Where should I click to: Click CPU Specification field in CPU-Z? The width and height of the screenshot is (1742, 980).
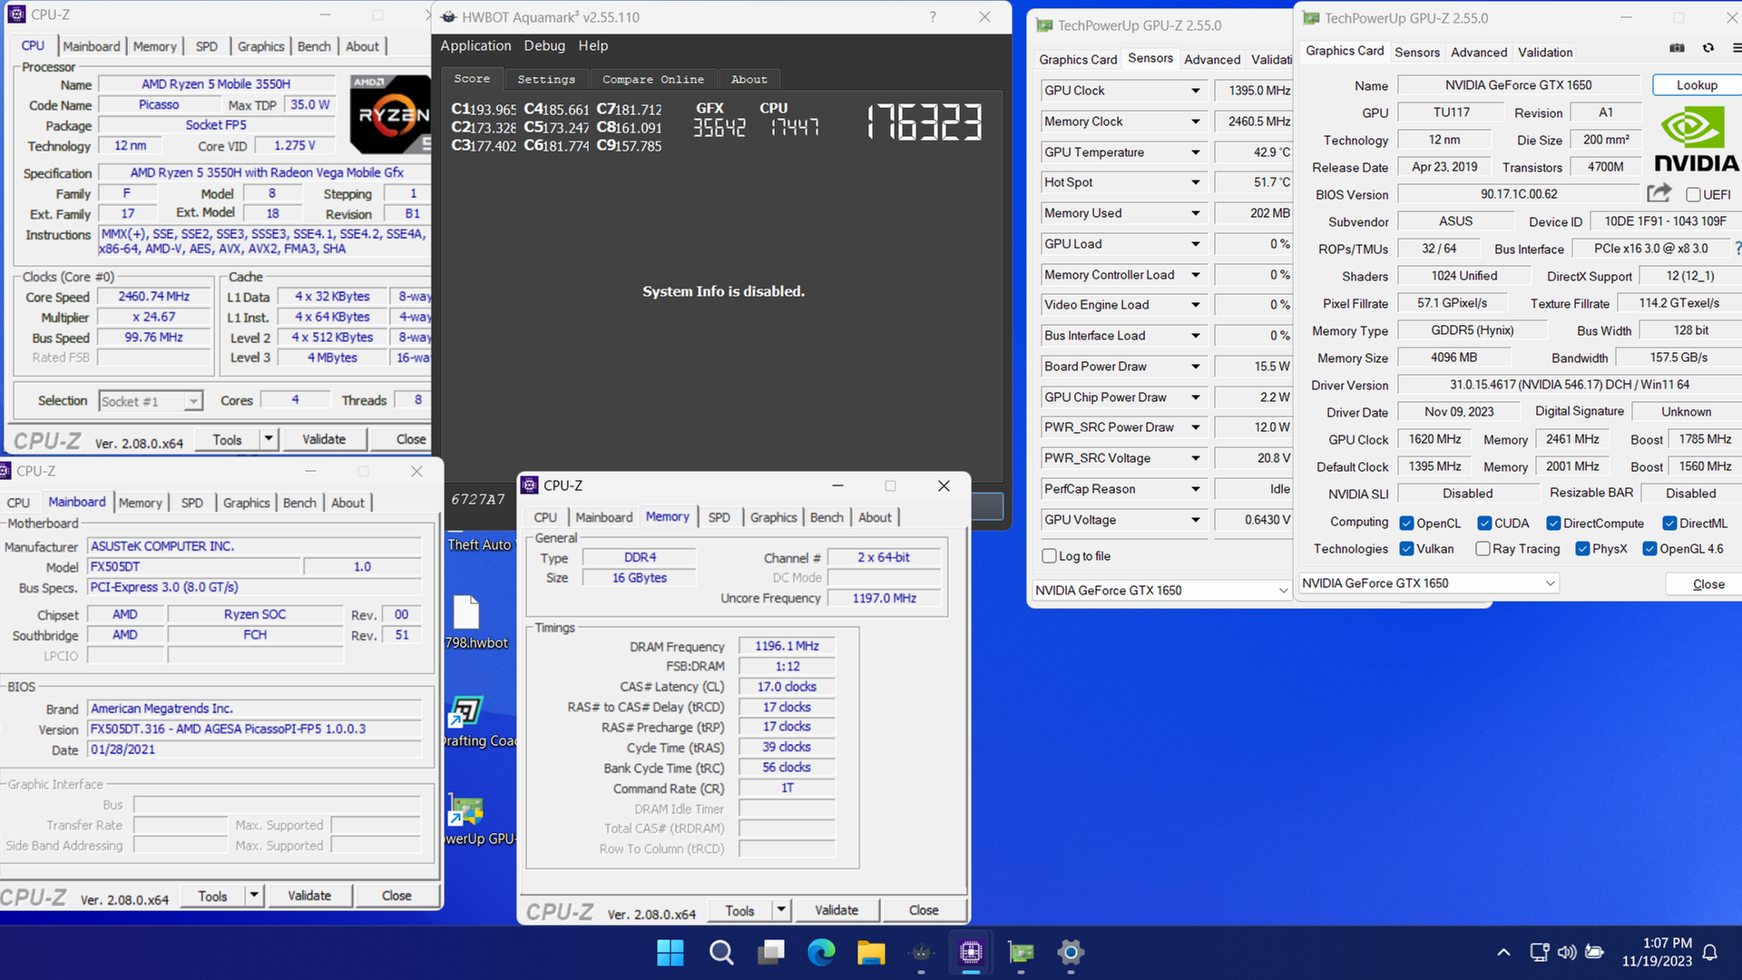click(266, 172)
